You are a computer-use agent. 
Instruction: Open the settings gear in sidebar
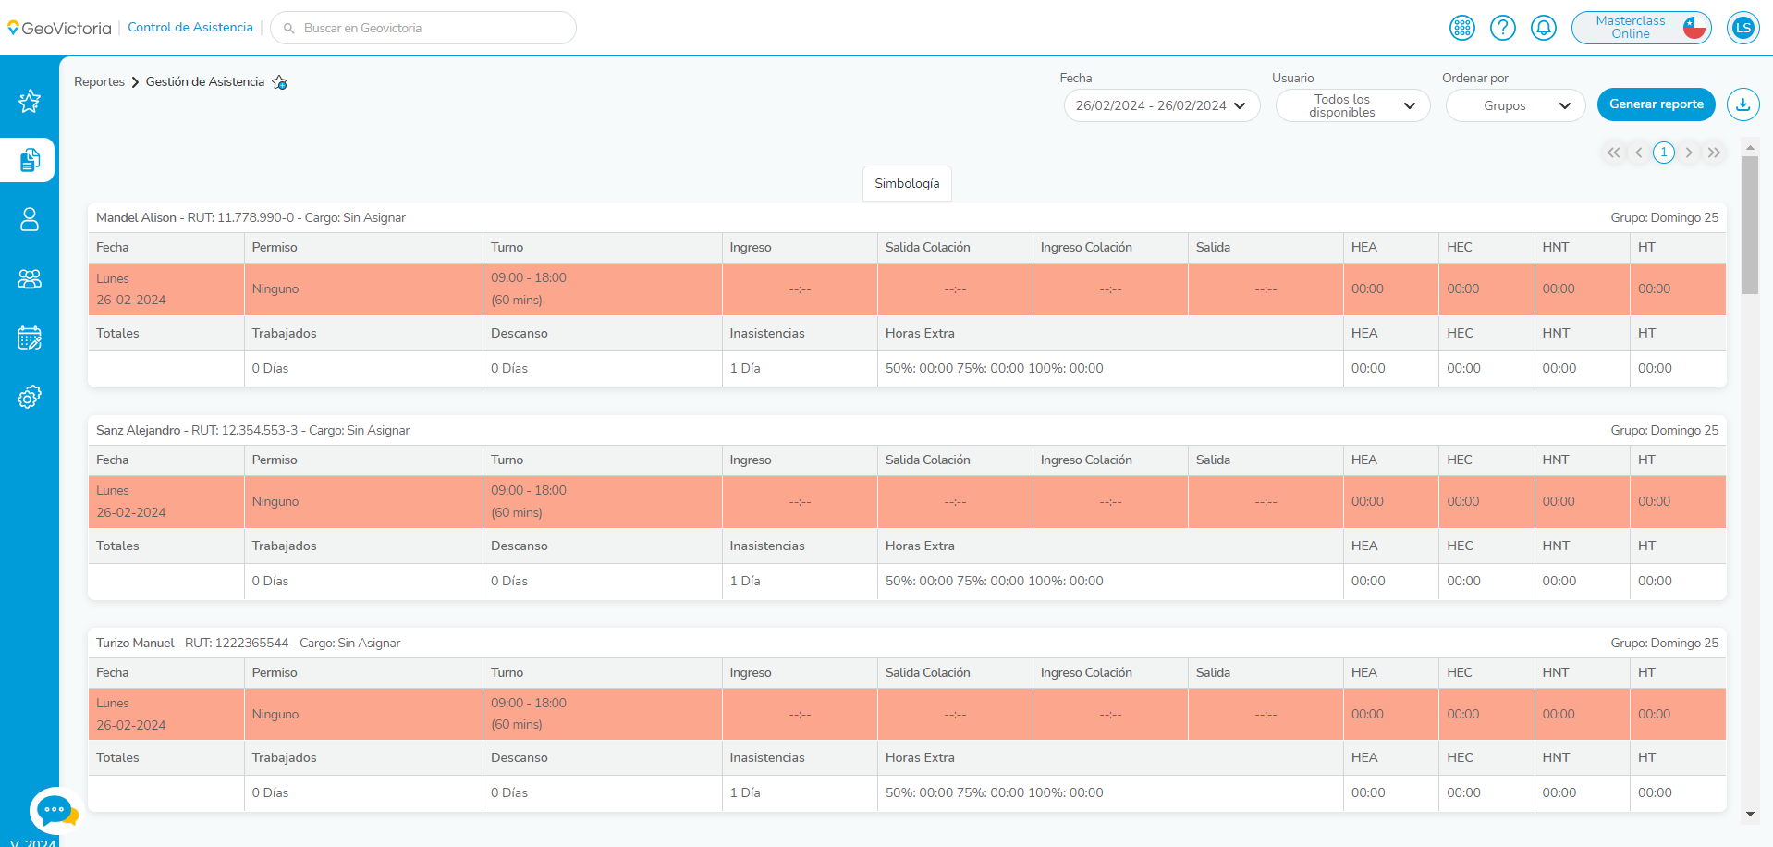coord(30,397)
